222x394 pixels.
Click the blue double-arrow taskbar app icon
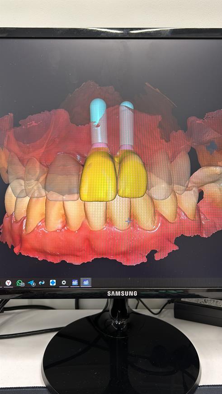point(42,283)
